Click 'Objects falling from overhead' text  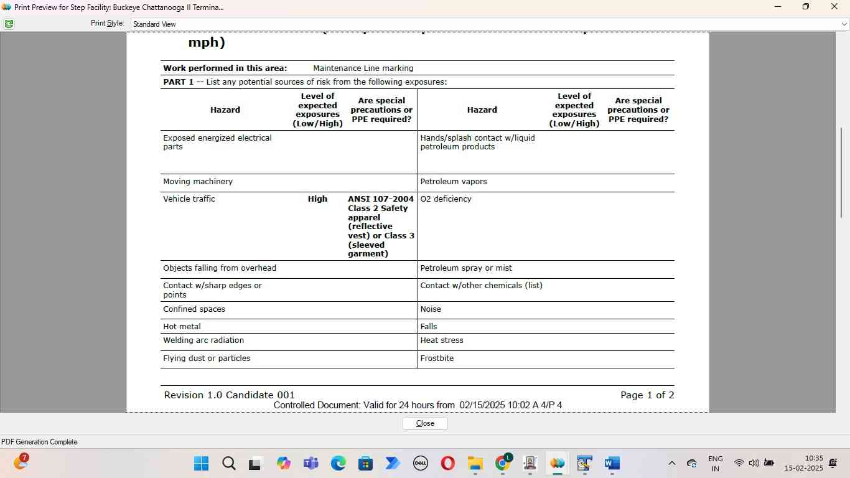click(x=220, y=268)
